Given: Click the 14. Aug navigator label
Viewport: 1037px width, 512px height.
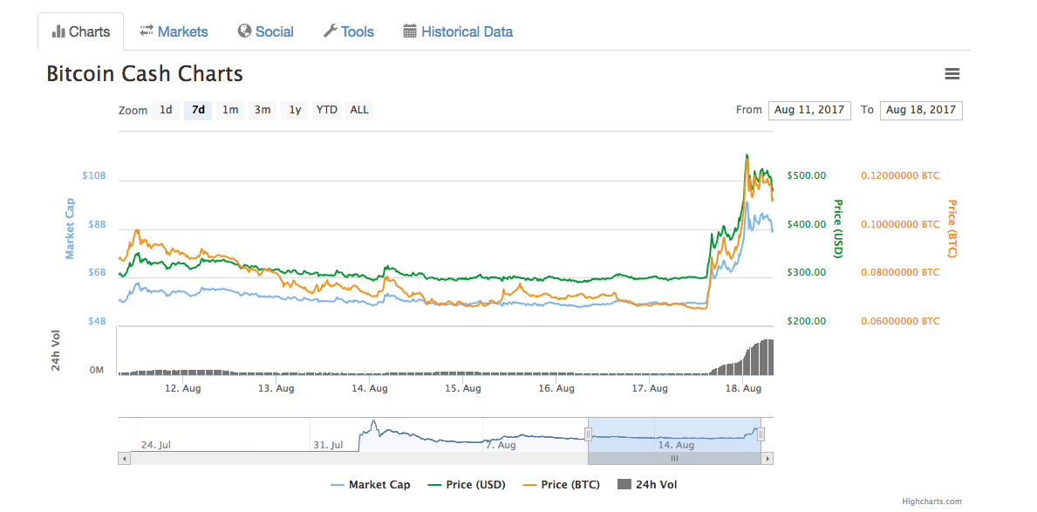Looking at the screenshot, I should click(x=676, y=445).
